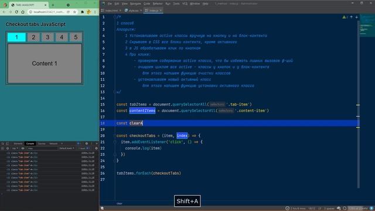Collapse addEventListener fold at line 21
This screenshot has height=211, width=375.
pos(115,142)
